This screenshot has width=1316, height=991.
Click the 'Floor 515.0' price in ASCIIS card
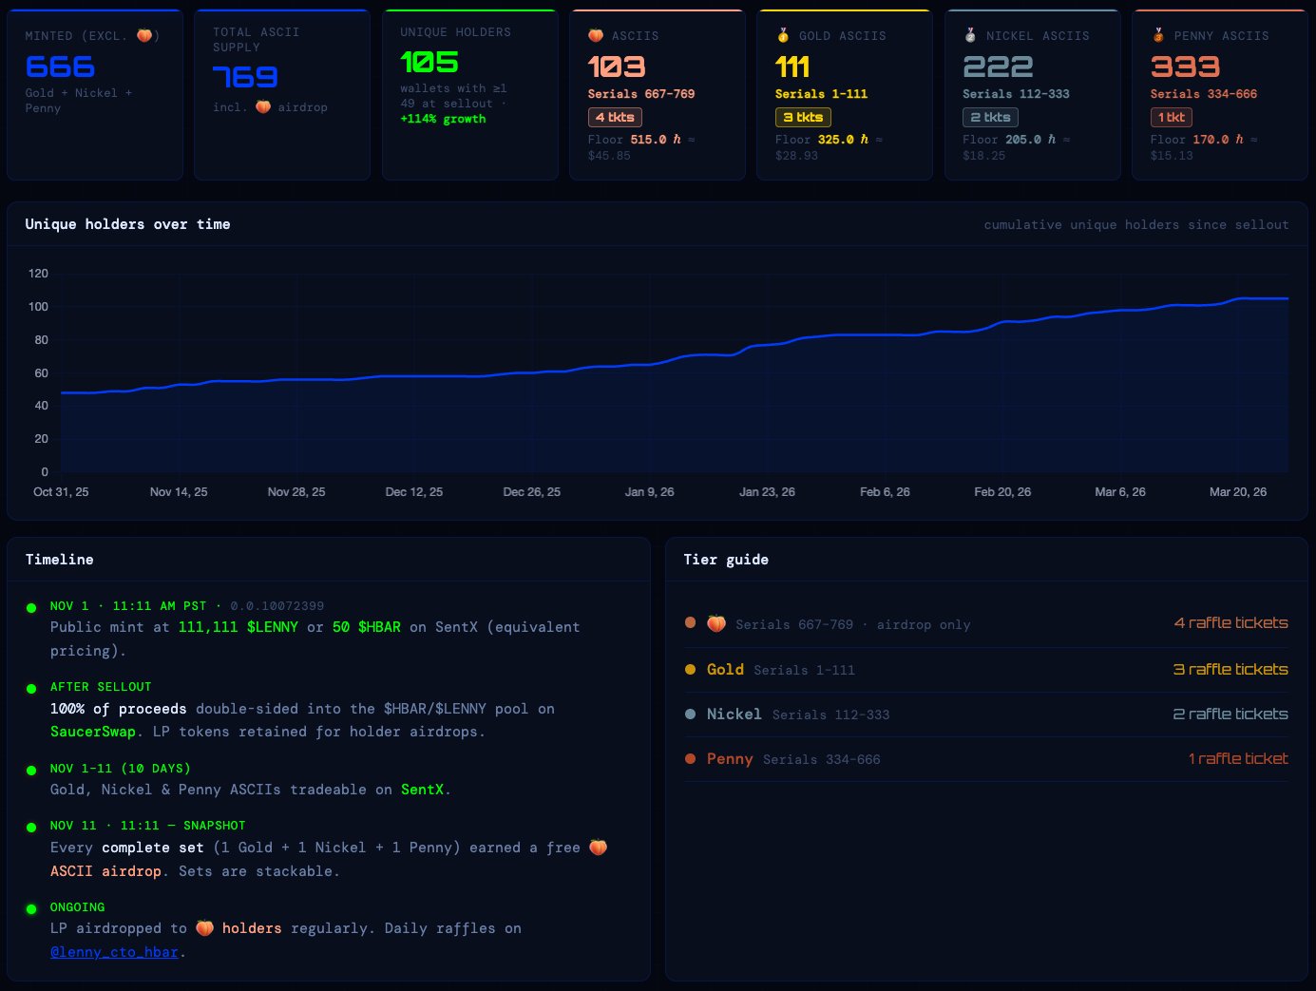coord(635,140)
